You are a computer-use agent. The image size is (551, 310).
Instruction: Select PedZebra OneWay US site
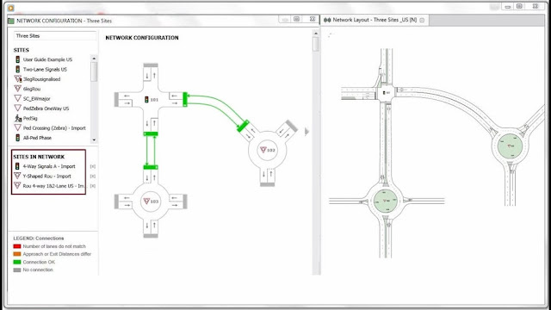point(46,108)
